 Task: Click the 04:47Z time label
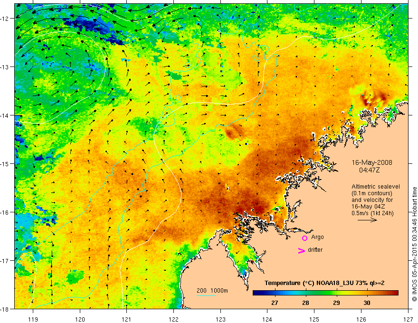369,170
